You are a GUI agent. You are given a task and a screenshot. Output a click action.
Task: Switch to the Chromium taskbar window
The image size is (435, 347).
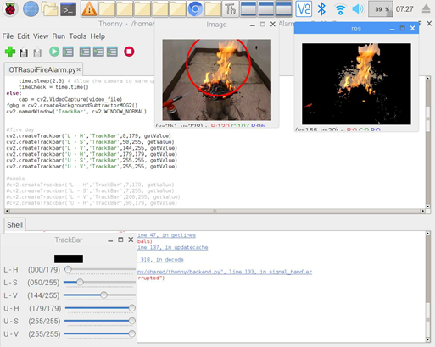195,9
